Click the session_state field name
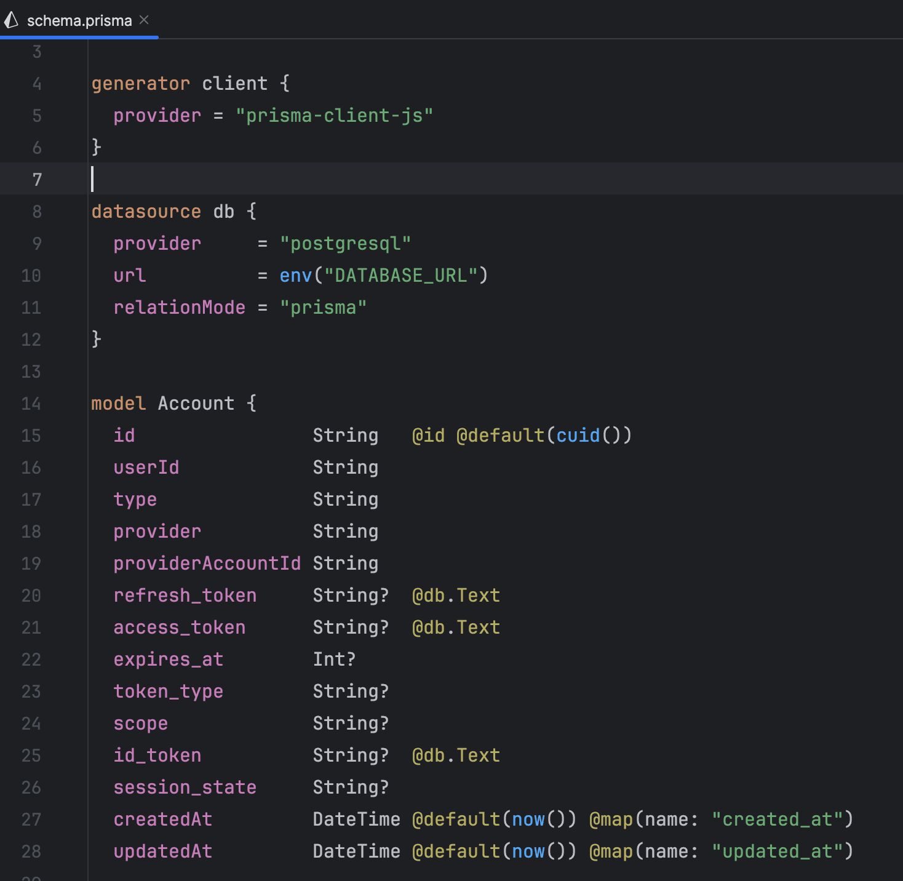The image size is (903, 881). tap(185, 787)
